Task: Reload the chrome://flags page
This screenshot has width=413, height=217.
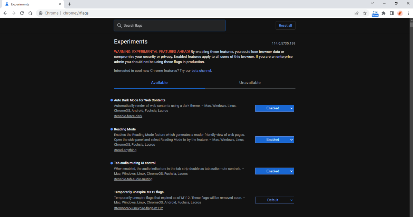Action: [x=22, y=13]
